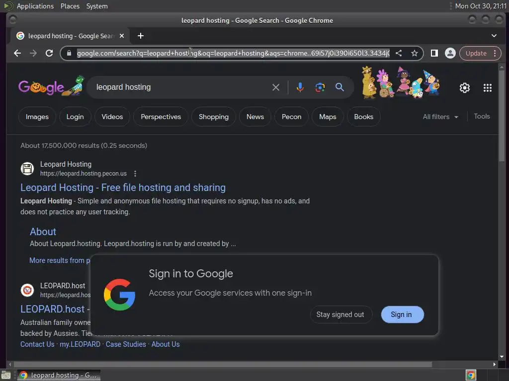Screen dimensions: 509x381
Task: Open the my.LEOPARD sitelink
Action: (x=80, y=344)
